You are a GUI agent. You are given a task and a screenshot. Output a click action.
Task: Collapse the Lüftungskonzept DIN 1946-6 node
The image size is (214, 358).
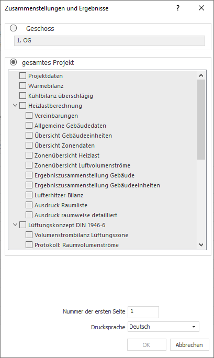15,225
